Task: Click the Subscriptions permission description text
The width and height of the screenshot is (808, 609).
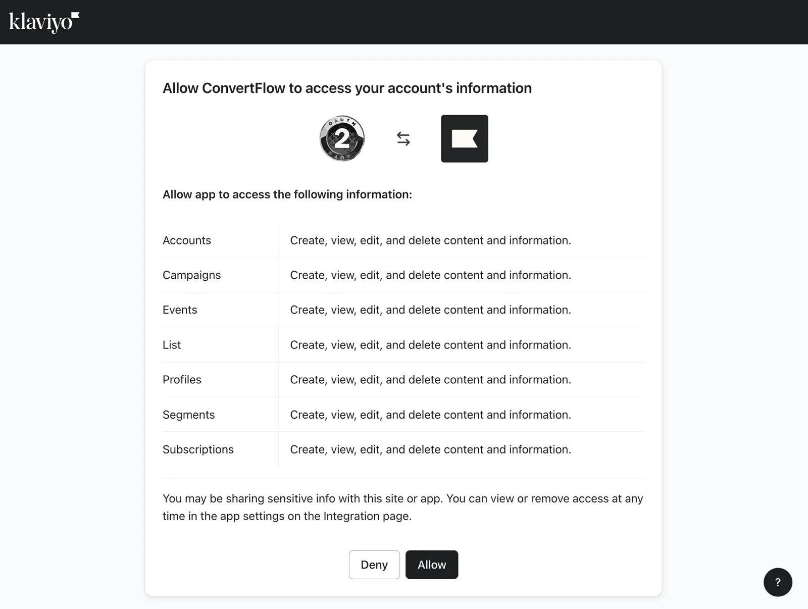Action: point(431,449)
